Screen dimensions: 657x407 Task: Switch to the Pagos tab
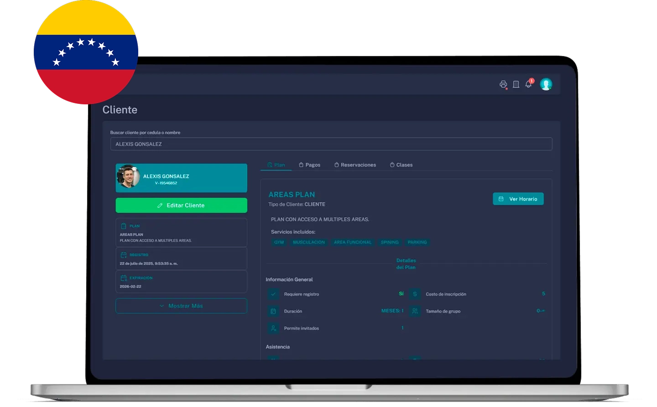(x=310, y=165)
